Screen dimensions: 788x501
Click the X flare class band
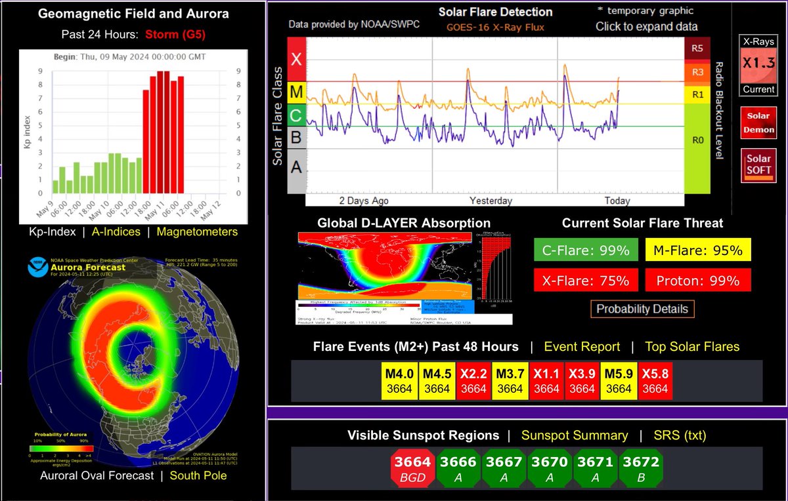click(x=297, y=60)
